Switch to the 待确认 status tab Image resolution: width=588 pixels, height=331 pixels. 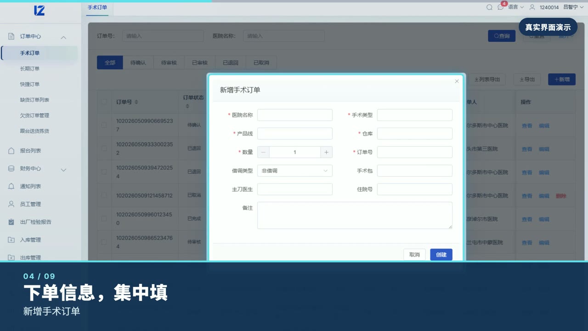[138, 63]
